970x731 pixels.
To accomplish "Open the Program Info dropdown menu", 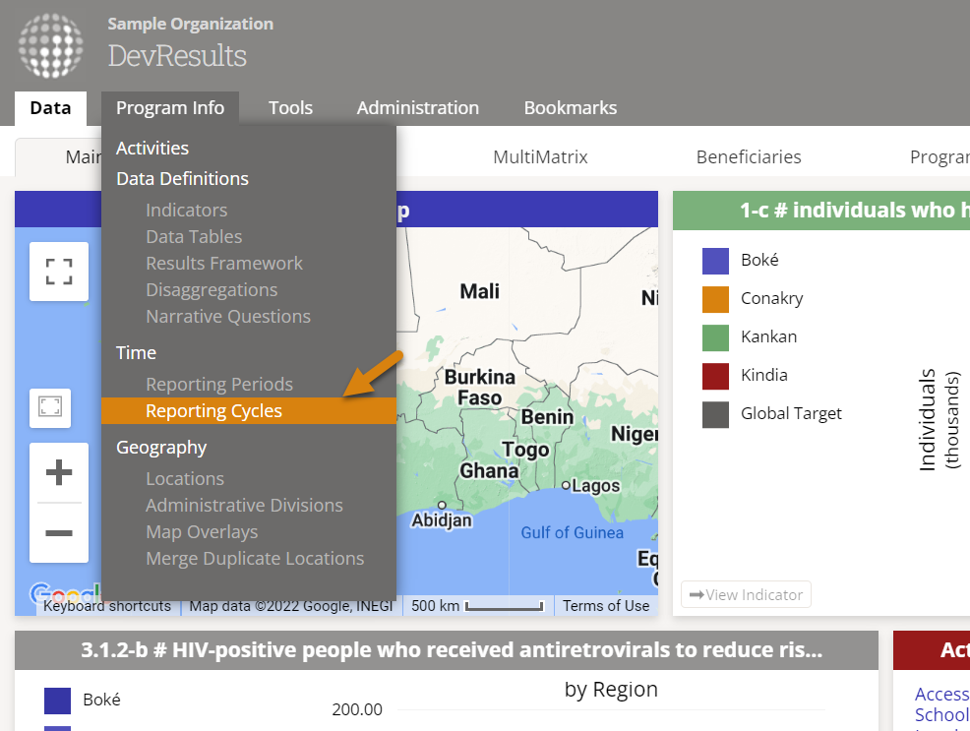I will (x=170, y=108).
